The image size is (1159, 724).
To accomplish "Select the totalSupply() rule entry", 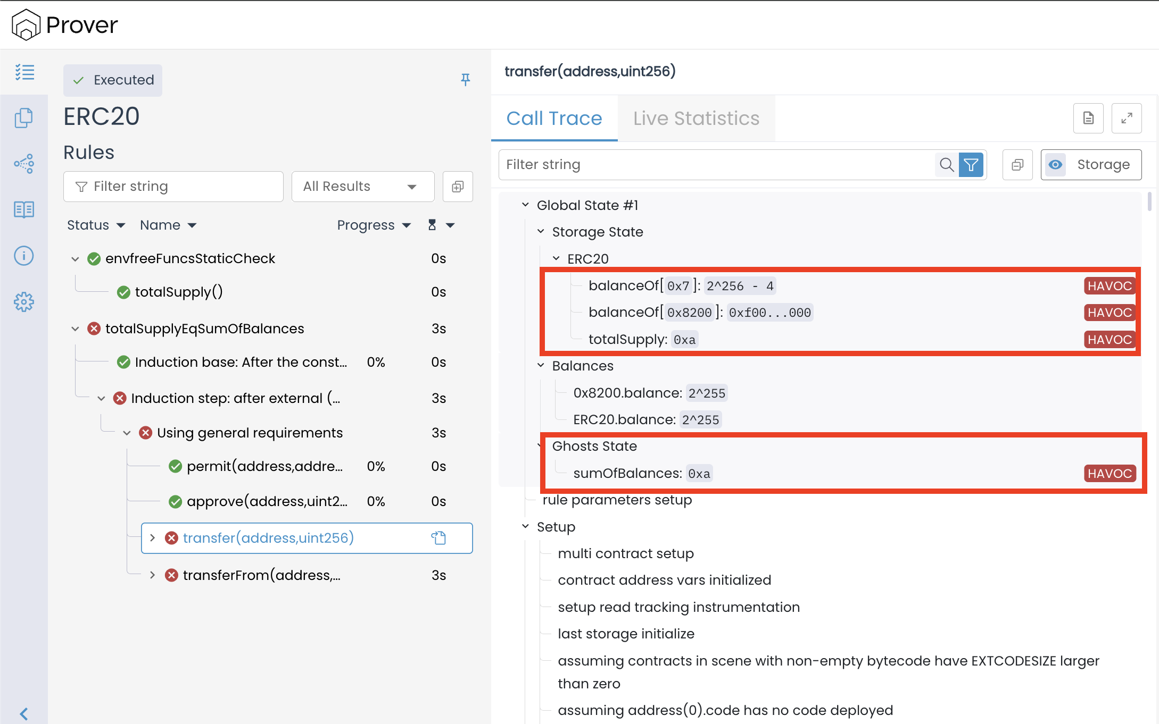I will point(179,292).
